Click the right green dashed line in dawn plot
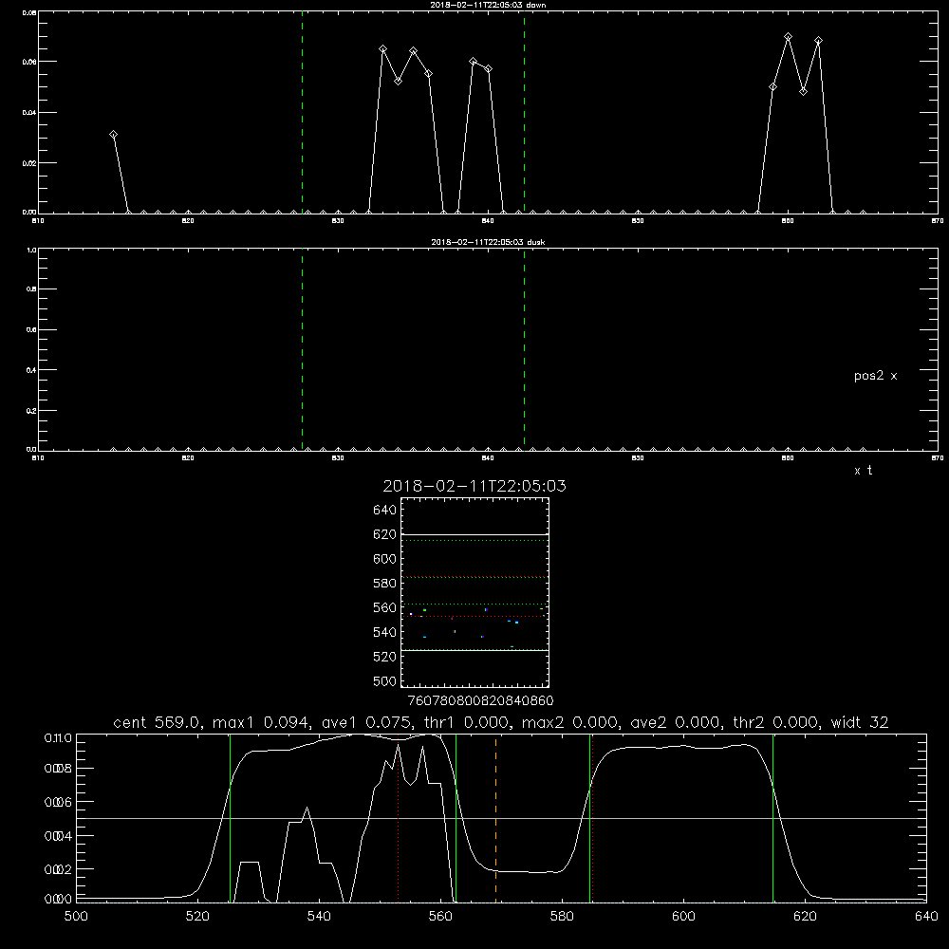The height and width of the screenshot is (949, 949). tap(524, 113)
